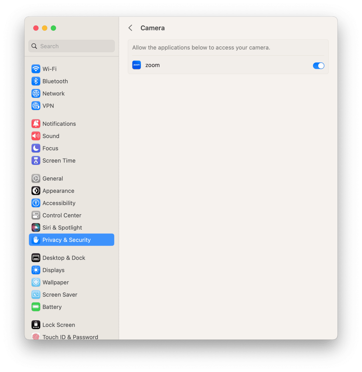
Task: Click the Screen Time hourglass icon
Action: 36,160
